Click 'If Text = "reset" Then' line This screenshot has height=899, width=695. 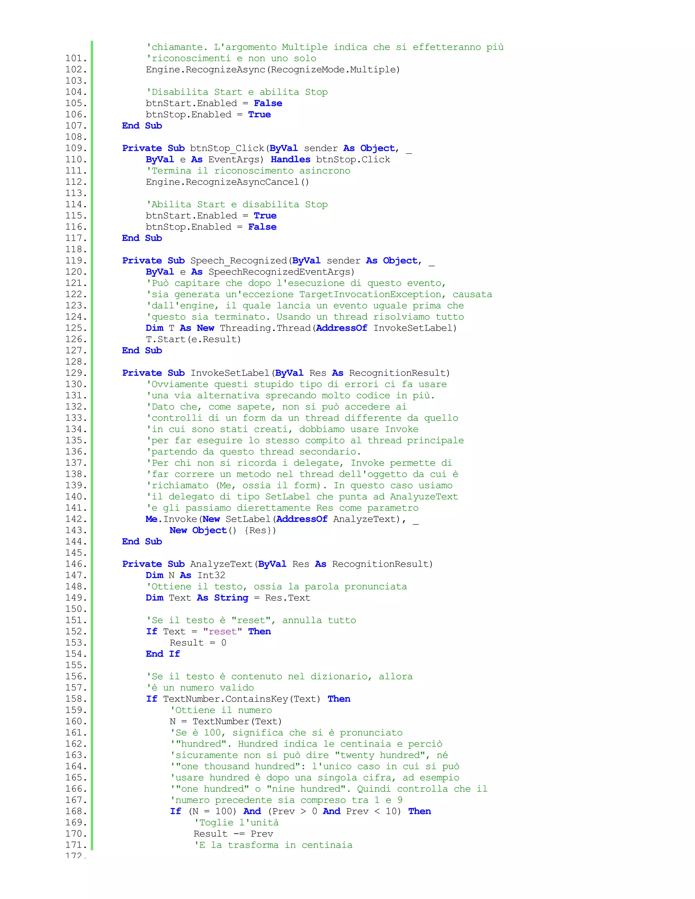click(x=208, y=632)
